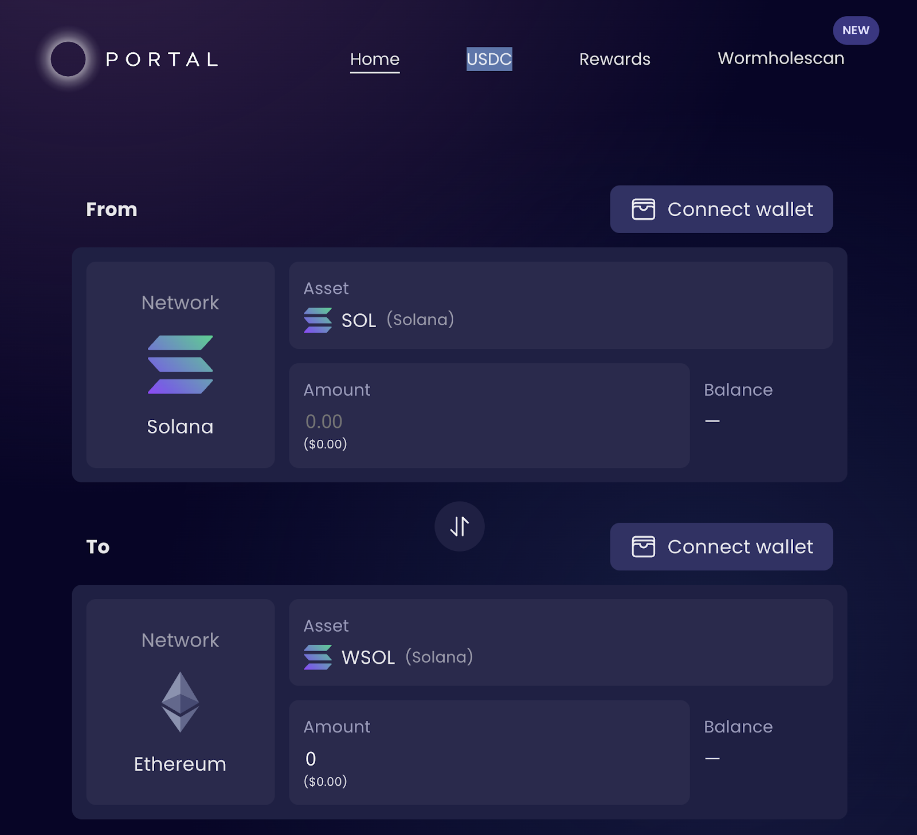Open the Rewards page
The width and height of the screenshot is (917, 835).
tap(614, 59)
